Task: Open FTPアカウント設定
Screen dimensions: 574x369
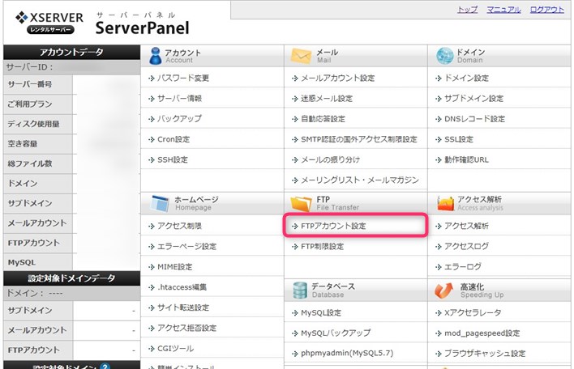Action: [x=333, y=226]
